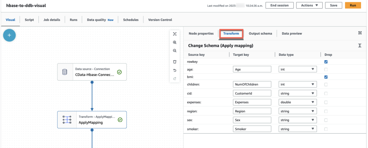
Task: Switch to the Script tab
Action: (x=29, y=20)
